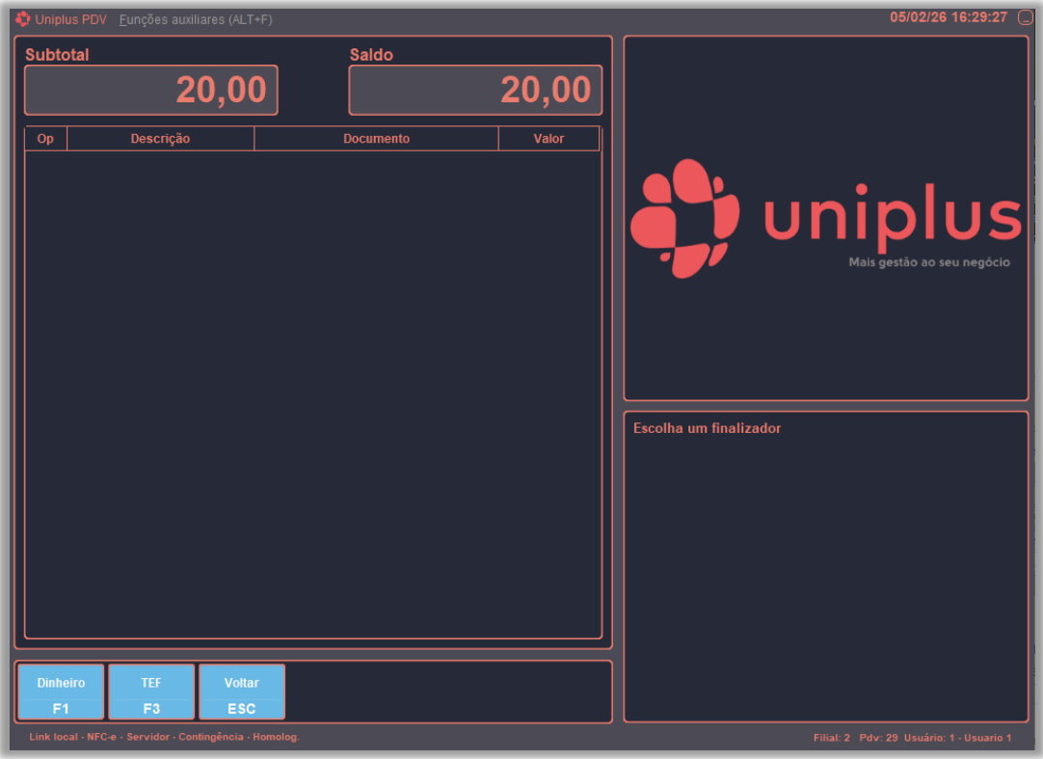The image size is (1043, 759).
Task: Click the Uniplus PDV title text
Action: (70, 19)
